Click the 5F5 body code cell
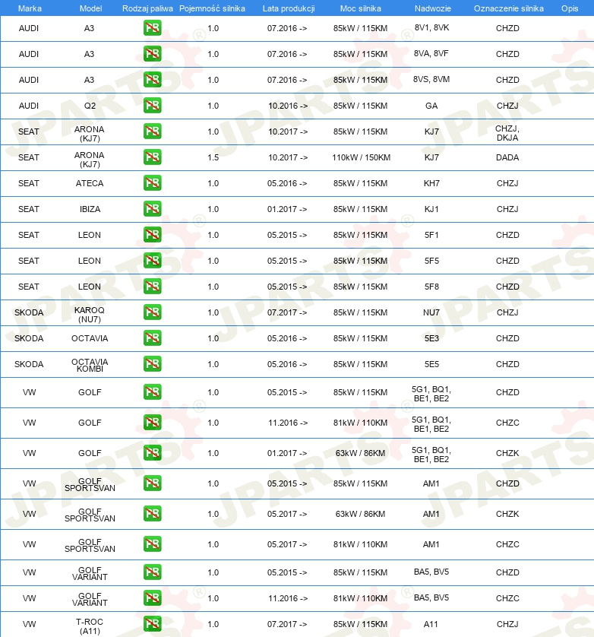 click(x=431, y=261)
